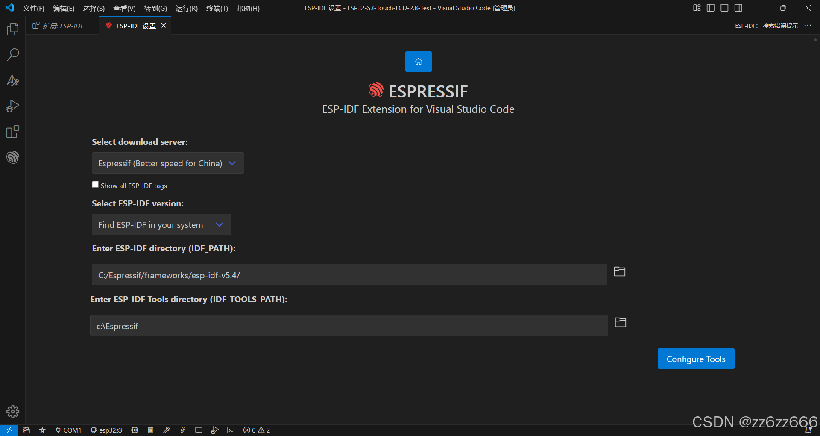820x436 pixels.
Task: Toggle secondary side bar layout icon
Action: 738,8
